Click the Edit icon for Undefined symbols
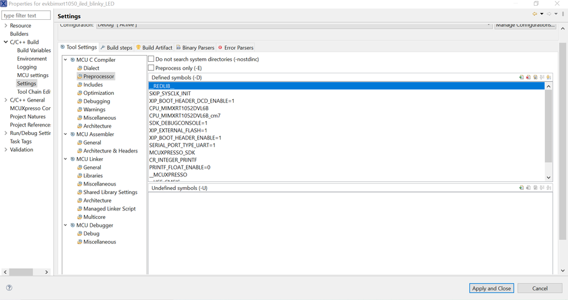This screenshot has width=568, height=300. tap(535, 188)
